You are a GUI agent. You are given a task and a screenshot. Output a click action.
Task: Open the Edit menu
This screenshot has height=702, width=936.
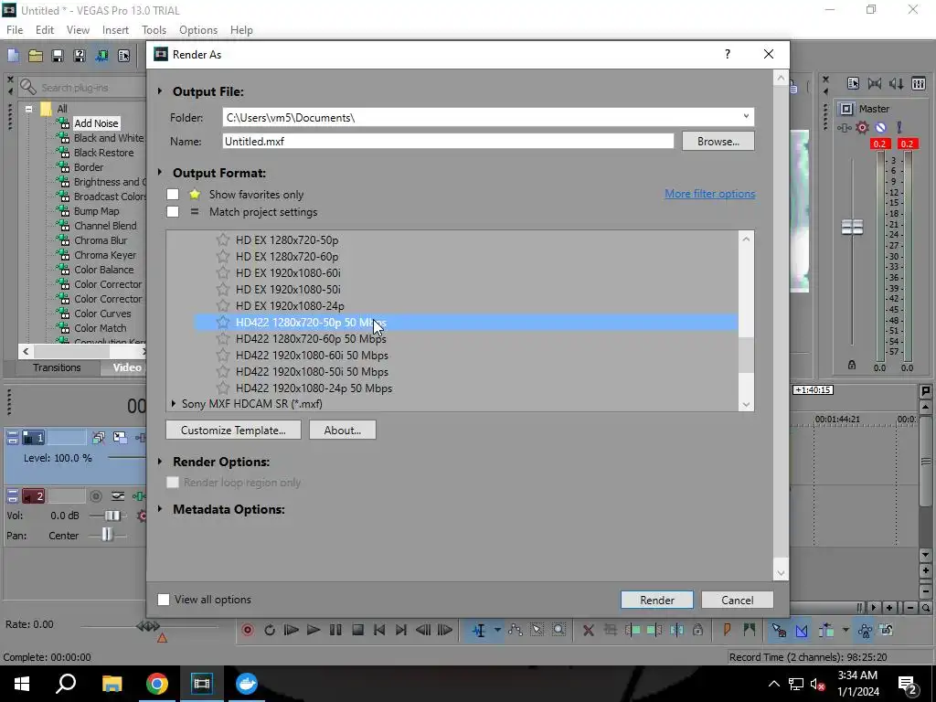[x=45, y=30]
